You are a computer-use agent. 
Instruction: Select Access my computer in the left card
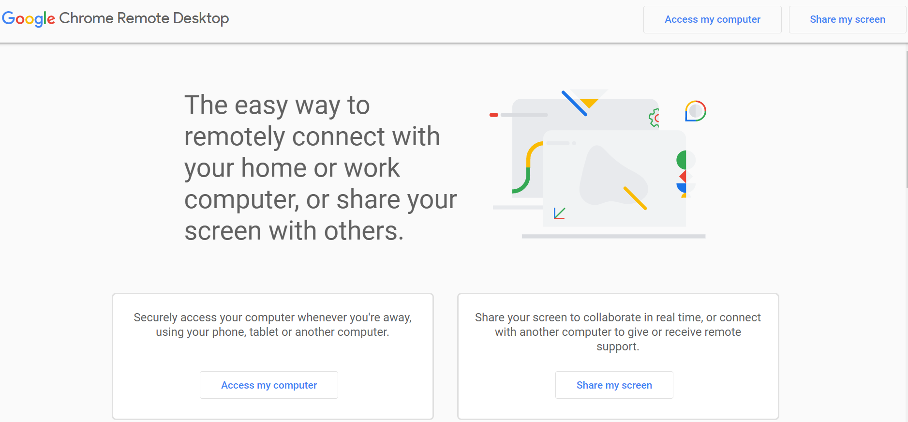click(x=269, y=385)
